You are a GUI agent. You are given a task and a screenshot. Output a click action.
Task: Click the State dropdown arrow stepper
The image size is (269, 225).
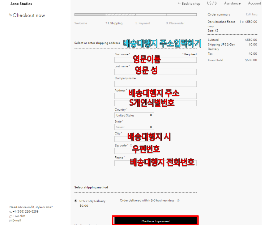(151, 127)
